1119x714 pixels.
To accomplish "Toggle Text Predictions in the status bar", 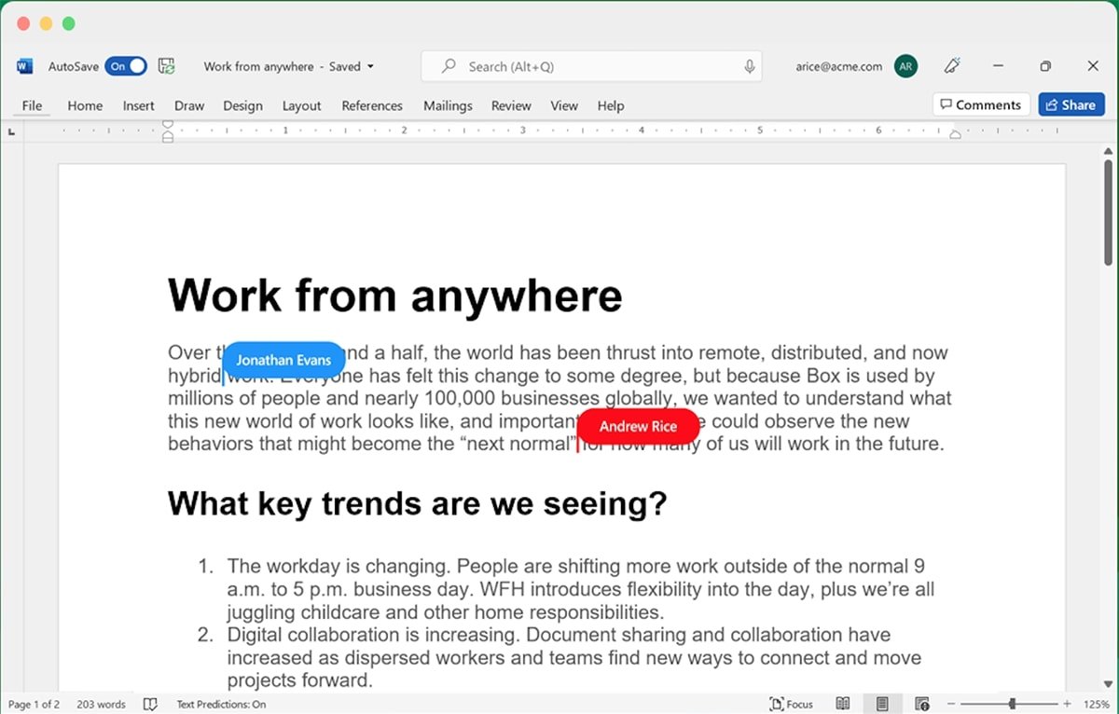I will pos(221,704).
